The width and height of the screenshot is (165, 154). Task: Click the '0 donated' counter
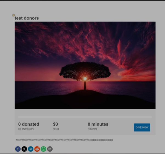29,124
